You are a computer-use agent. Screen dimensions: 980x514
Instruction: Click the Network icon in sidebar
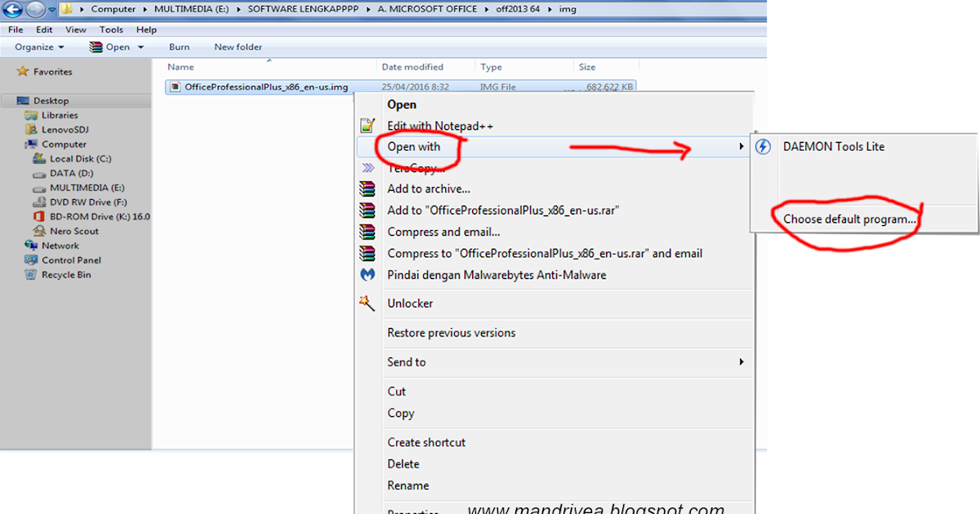coord(32,246)
